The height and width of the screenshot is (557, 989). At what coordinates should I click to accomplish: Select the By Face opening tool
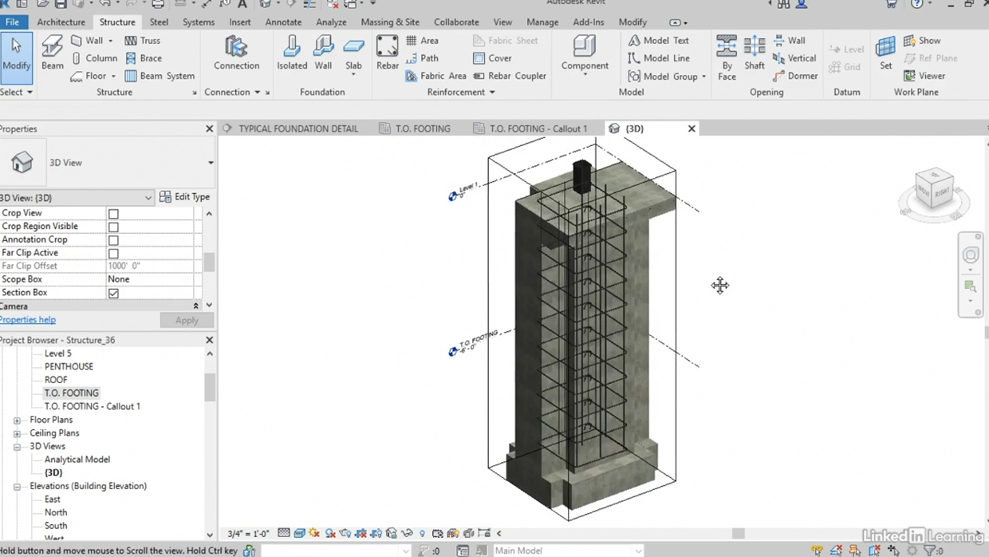(x=727, y=57)
